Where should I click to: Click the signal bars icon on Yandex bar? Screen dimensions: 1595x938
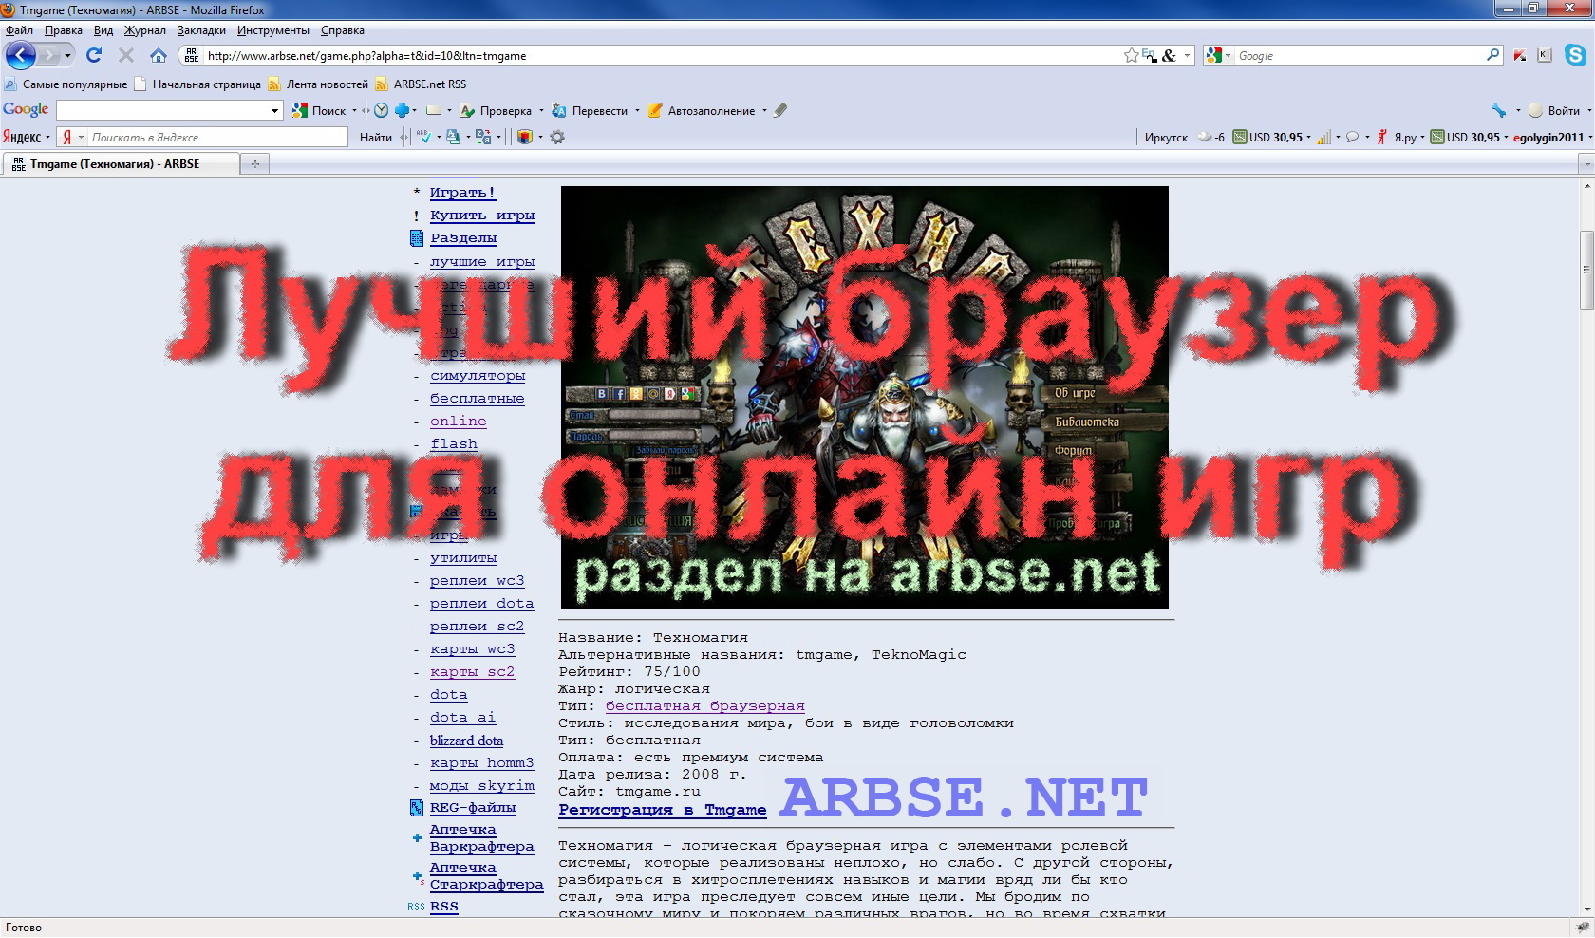click(x=1323, y=137)
